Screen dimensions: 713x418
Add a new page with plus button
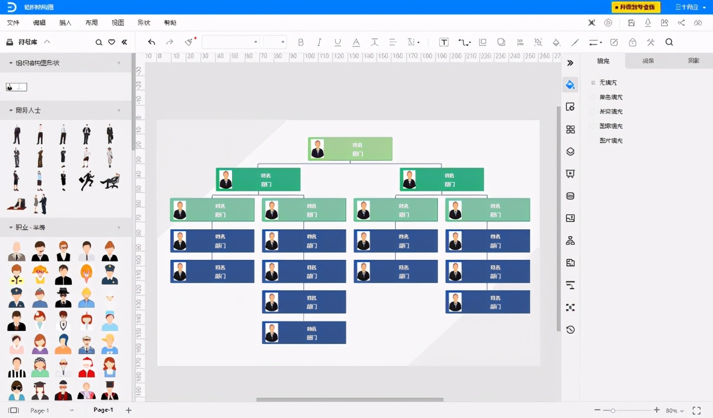pyautogui.click(x=128, y=410)
